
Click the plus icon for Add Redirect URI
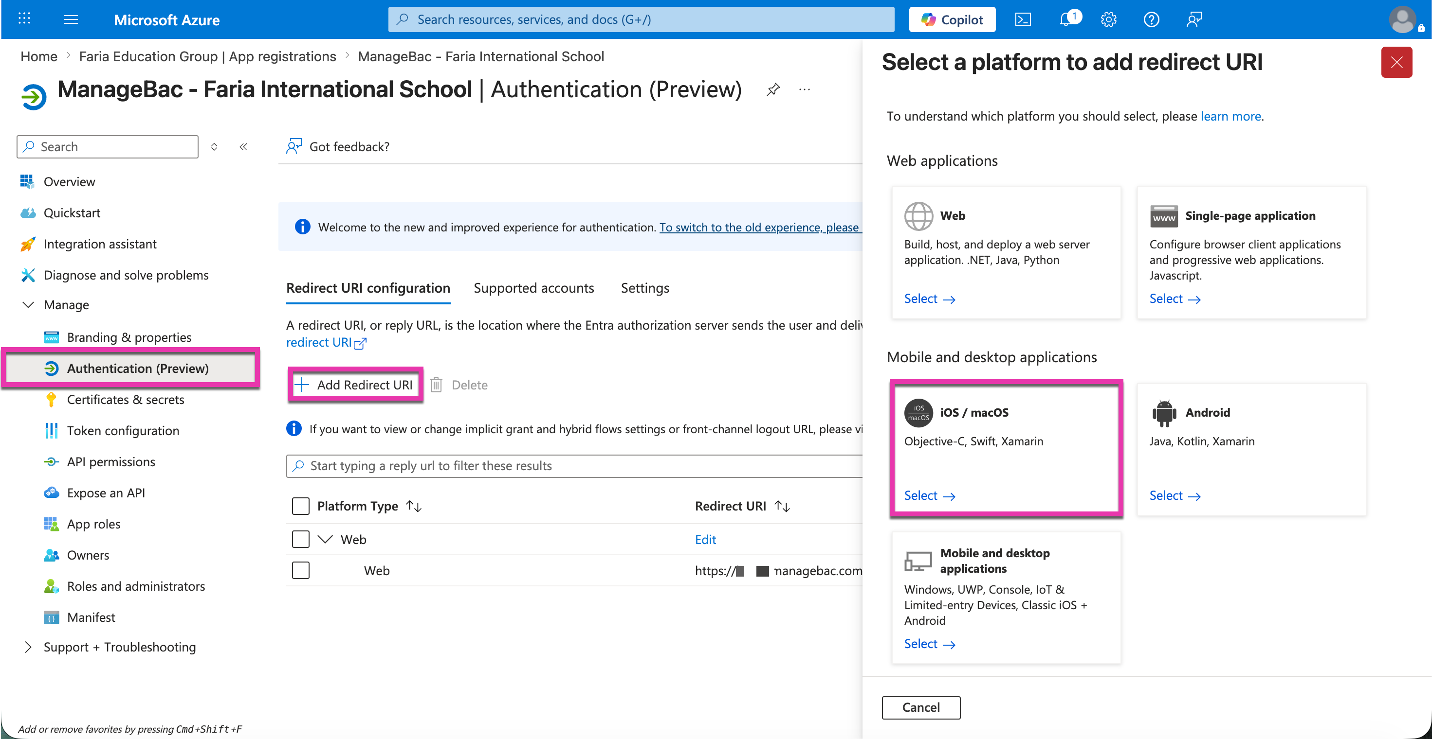(x=302, y=385)
